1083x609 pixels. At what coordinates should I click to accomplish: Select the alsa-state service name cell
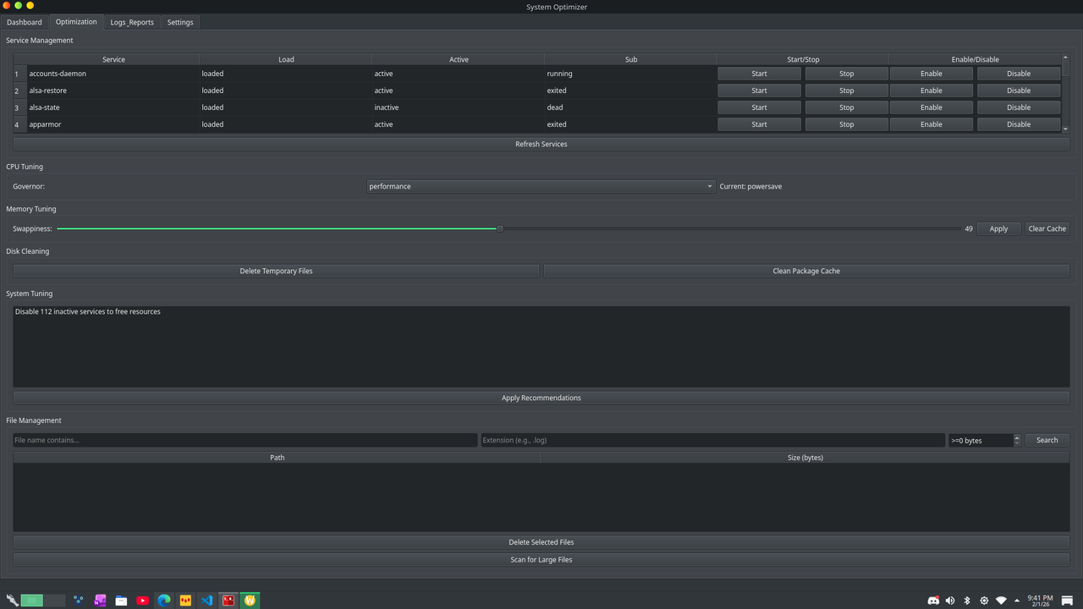tap(113, 107)
